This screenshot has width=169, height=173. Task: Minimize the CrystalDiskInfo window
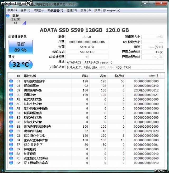tap(145, 3)
